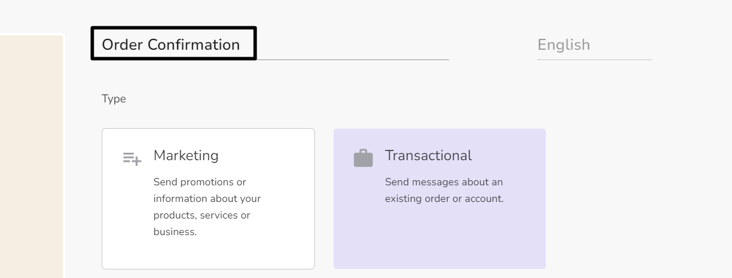The image size is (732, 278).
Task: Click the 'Send messages about an existing order' text
Action: click(x=444, y=190)
